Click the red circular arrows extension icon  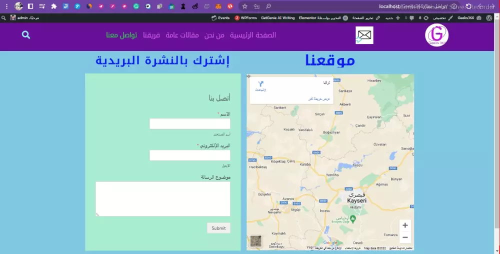230,6
